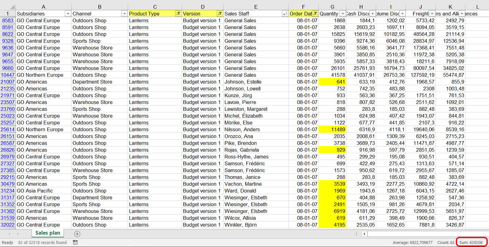This screenshot has height=247, width=489.
Task: Add a new sheet with plus icon
Action: pyautogui.click(x=77, y=234)
